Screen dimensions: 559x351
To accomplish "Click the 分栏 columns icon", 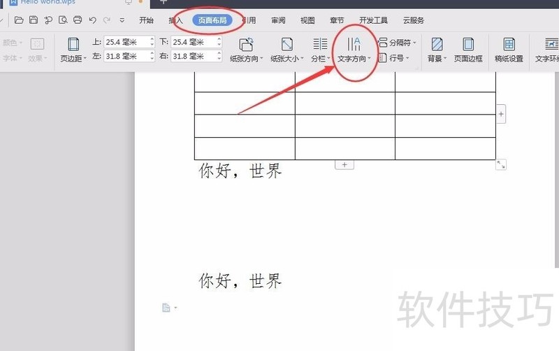I will point(320,44).
